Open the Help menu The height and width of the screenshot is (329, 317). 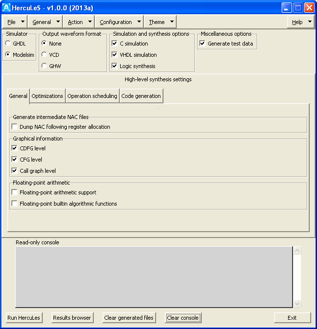click(301, 22)
